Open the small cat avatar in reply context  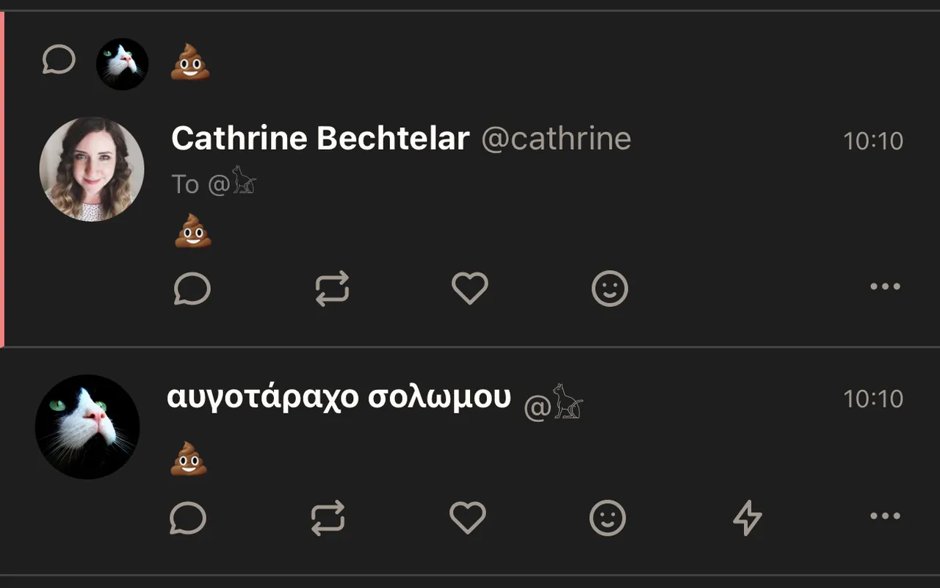tap(123, 64)
